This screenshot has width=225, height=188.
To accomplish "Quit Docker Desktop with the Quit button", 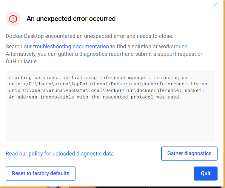I will tap(205, 173).
